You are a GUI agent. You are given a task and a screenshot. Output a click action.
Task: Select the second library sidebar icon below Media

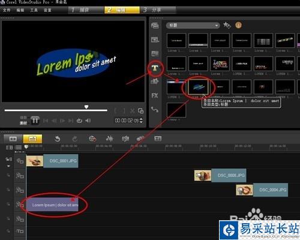(x=155, y=40)
